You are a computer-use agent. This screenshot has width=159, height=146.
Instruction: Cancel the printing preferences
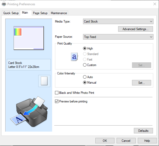click(x=126, y=140)
